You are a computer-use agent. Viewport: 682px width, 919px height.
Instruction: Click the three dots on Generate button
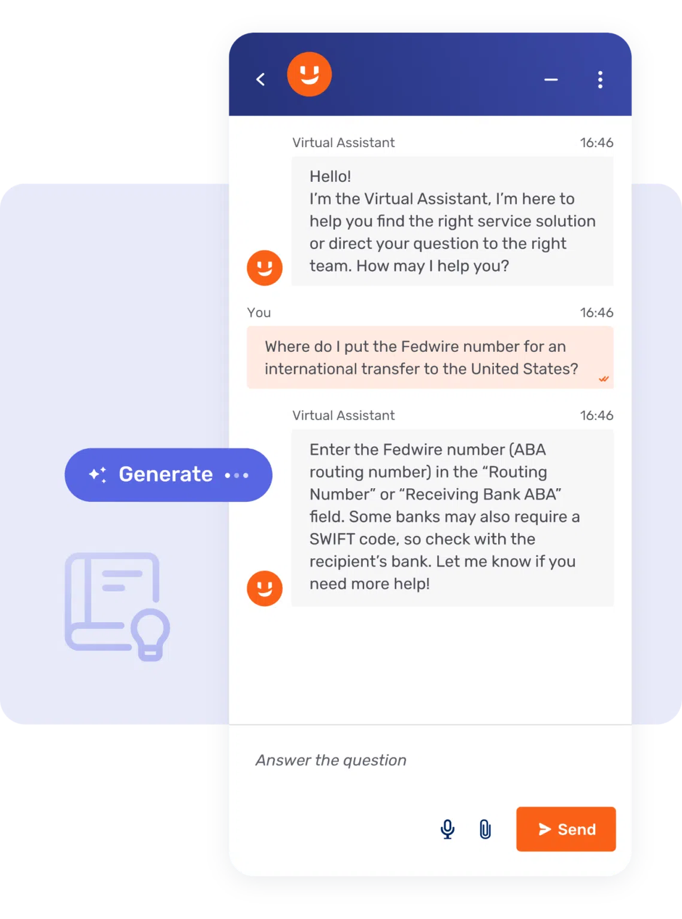tap(237, 475)
